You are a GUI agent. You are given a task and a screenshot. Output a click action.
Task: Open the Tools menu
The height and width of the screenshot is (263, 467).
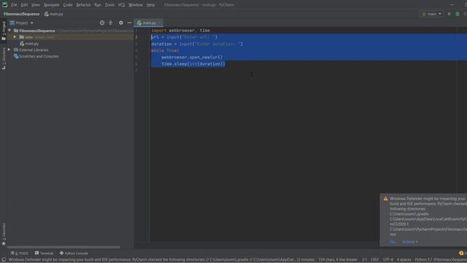[x=109, y=5]
